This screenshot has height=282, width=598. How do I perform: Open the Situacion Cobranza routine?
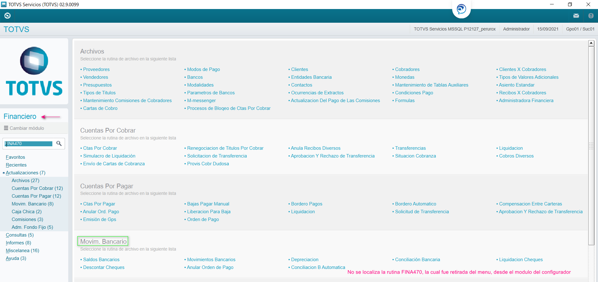[415, 156]
